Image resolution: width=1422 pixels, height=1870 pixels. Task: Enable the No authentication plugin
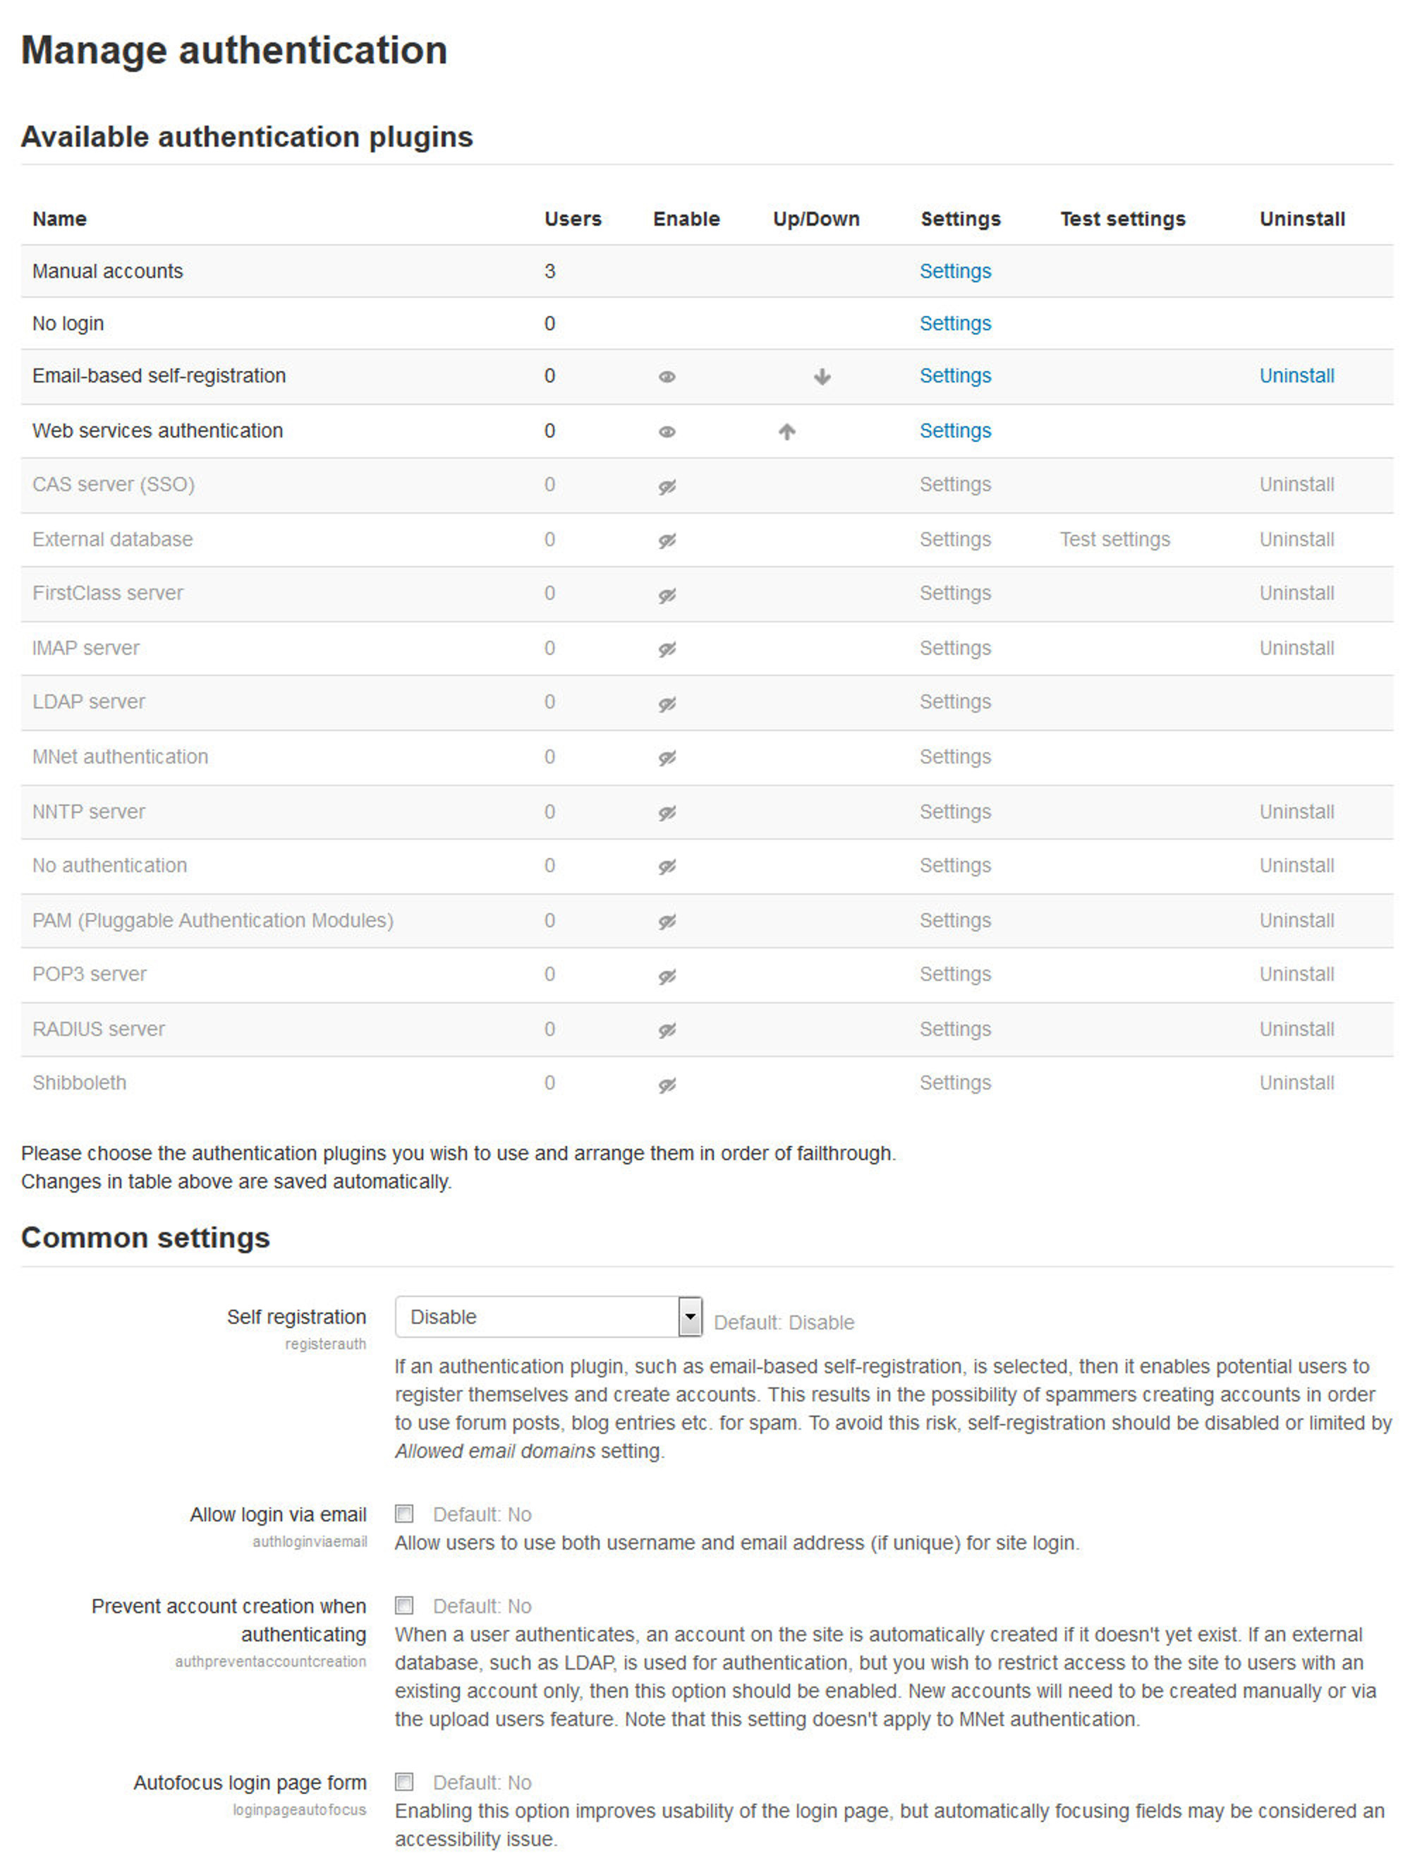[665, 866]
